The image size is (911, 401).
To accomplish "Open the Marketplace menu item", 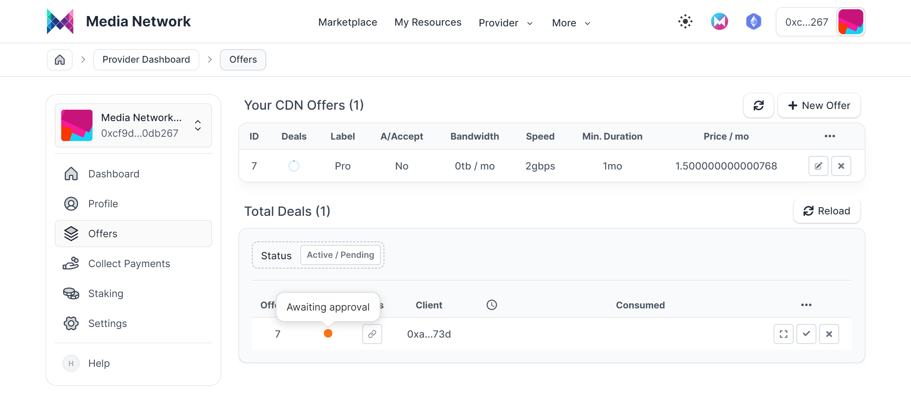I will click(x=347, y=21).
